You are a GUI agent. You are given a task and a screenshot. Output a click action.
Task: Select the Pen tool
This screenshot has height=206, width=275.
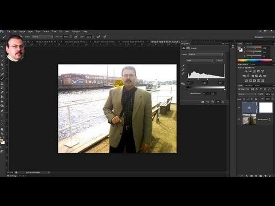2,110
